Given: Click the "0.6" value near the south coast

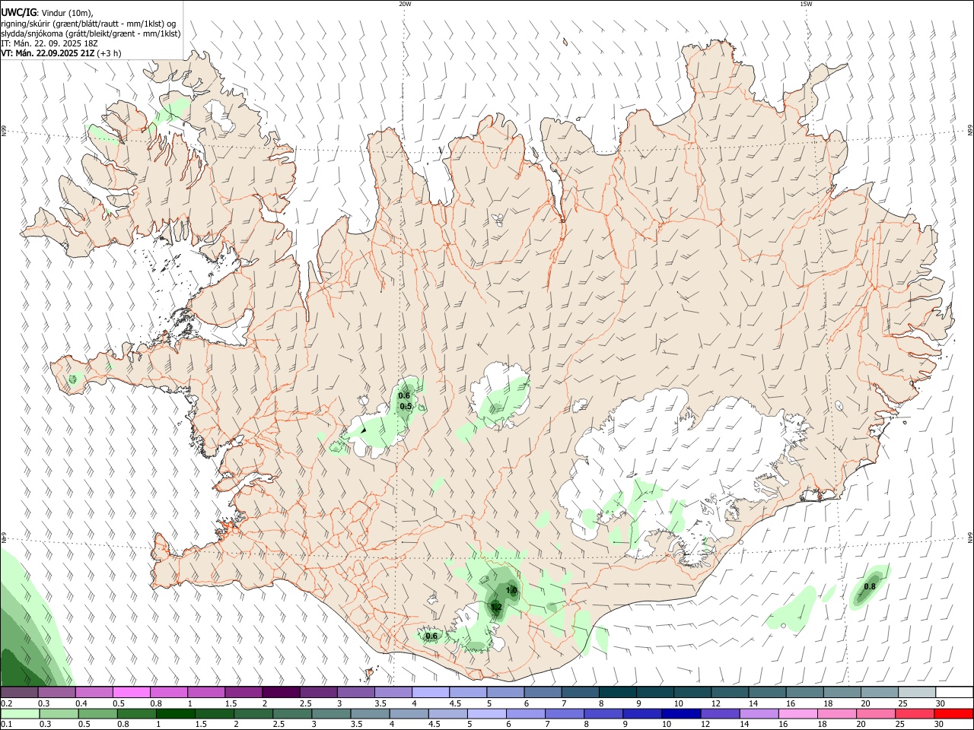Looking at the screenshot, I should [431, 636].
